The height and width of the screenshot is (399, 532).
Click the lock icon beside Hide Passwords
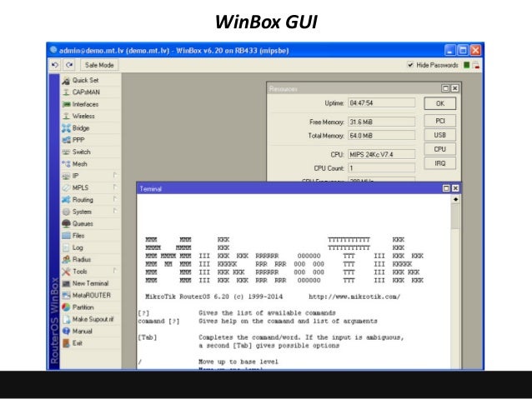point(476,65)
